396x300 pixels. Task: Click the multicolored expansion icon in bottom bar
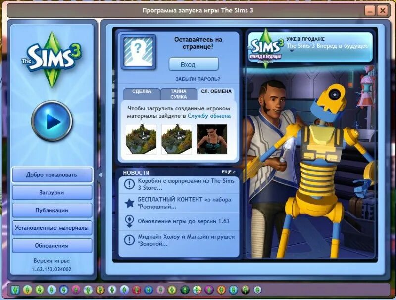[197, 290]
